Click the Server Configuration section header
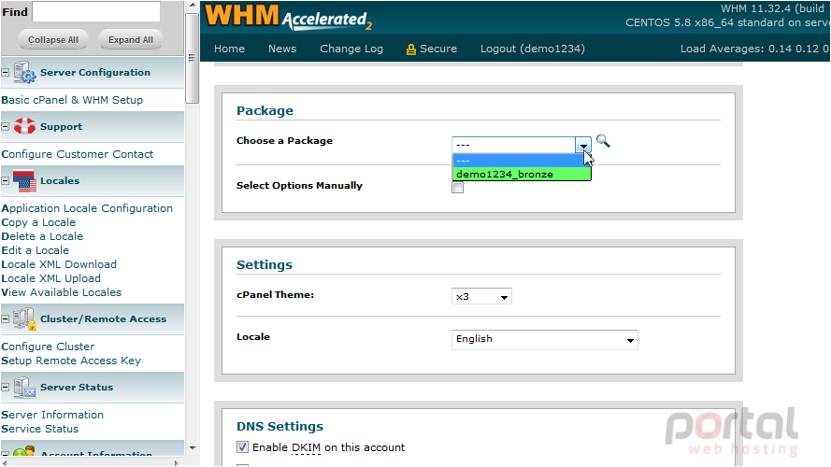 click(93, 73)
